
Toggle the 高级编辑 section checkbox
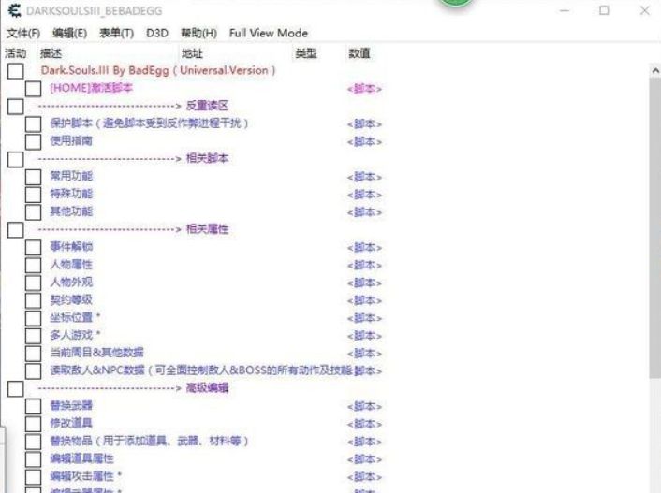click(16, 389)
